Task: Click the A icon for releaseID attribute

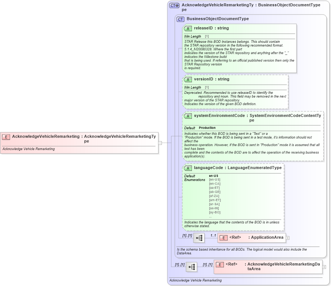Action: (x=187, y=28)
